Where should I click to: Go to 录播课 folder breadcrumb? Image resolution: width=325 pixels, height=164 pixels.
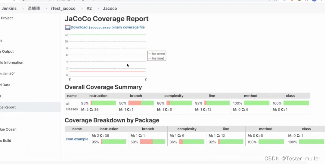tap(34, 8)
